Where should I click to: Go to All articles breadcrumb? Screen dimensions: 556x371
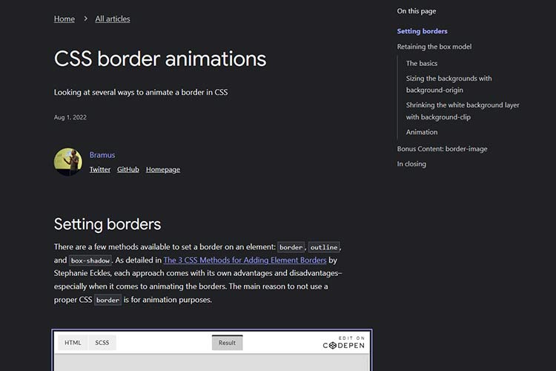(x=113, y=19)
